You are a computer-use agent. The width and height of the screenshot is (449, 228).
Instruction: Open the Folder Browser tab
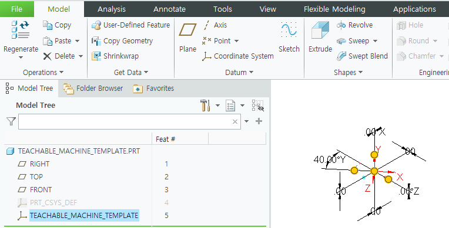(93, 89)
